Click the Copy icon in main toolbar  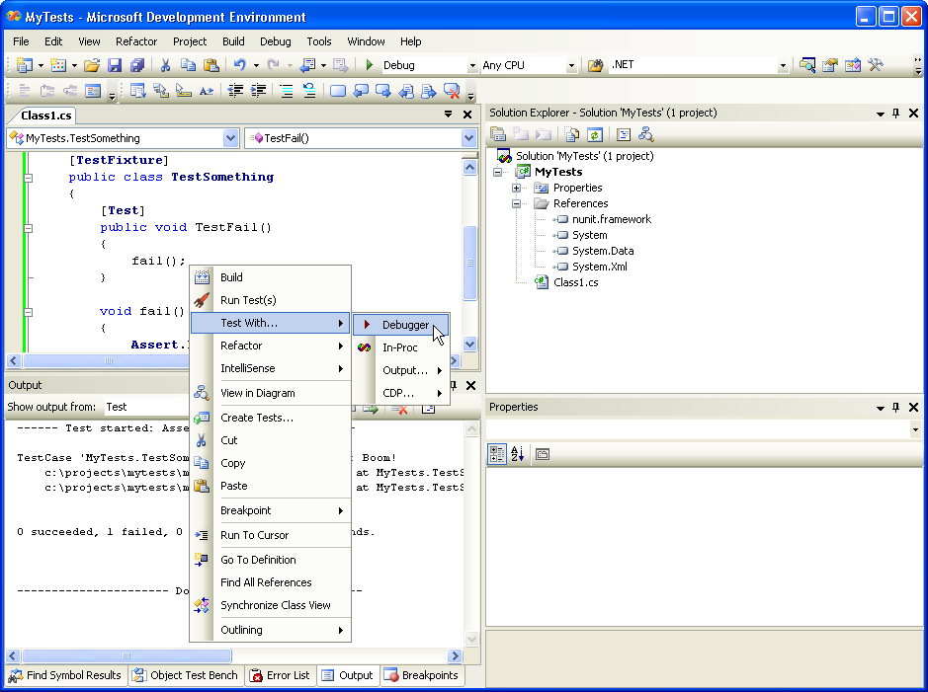tap(188, 65)
